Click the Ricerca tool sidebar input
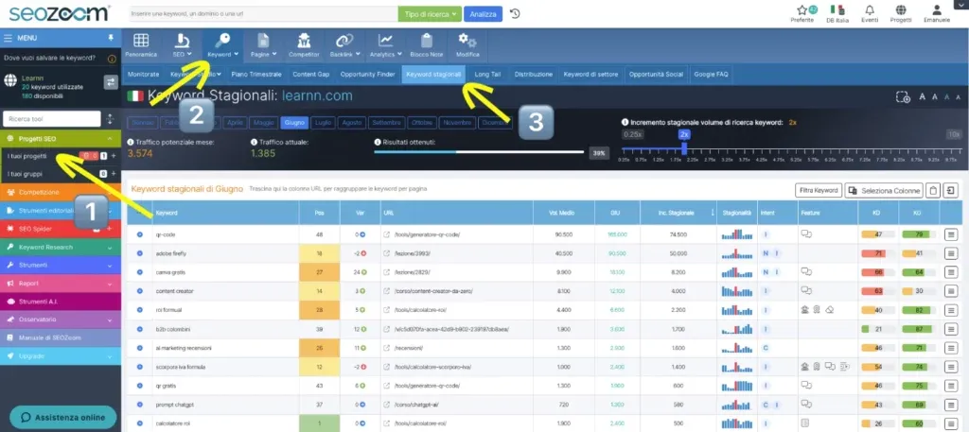The width and height of the screenshot is (969, 432). tap(52, 118)
